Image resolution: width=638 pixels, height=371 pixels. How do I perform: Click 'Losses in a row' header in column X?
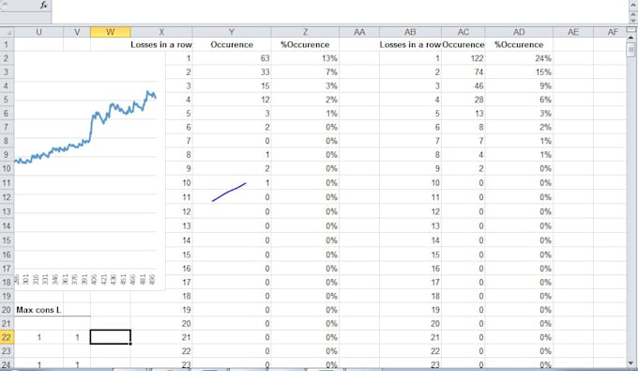(161, 45)
